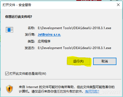Screen dimensions: 123x97
Task: Click the 运行(R) button
Action: [x=78, y=61]
